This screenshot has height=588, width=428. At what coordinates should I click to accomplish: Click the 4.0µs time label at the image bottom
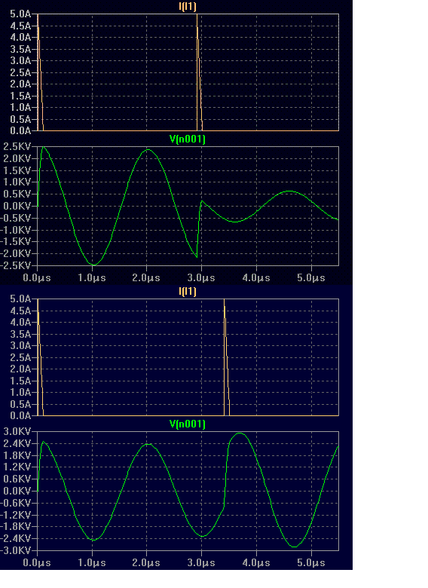point(256,563)
